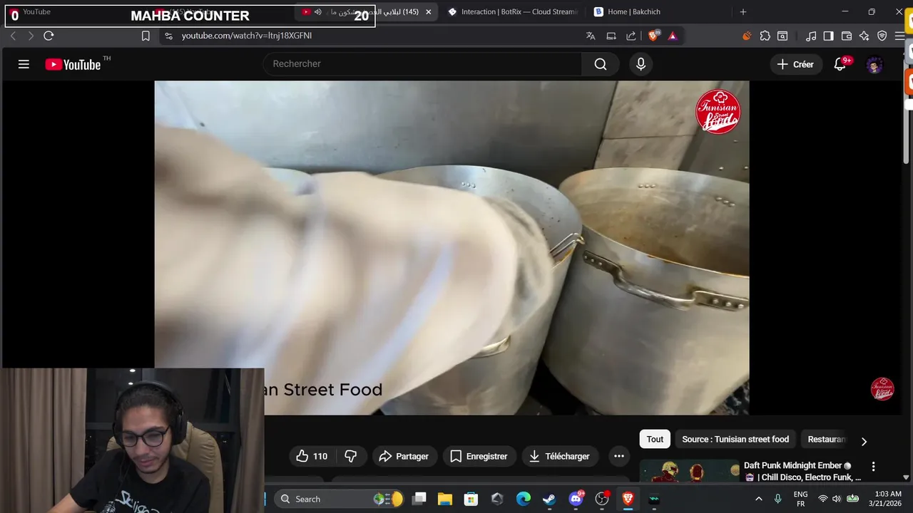Open Brave Rewards triangle icon

[673, 36]
